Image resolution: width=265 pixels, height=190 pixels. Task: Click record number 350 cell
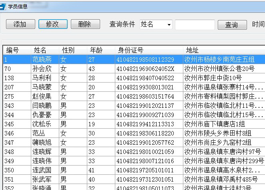pos(17,170)
